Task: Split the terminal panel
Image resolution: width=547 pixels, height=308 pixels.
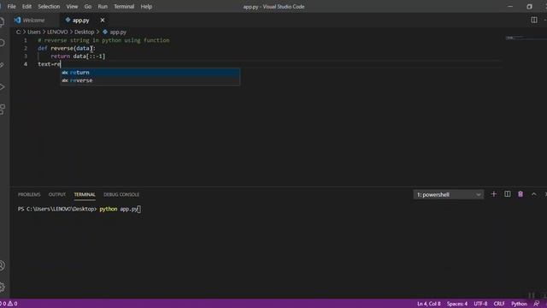Action: pos(507,194)
